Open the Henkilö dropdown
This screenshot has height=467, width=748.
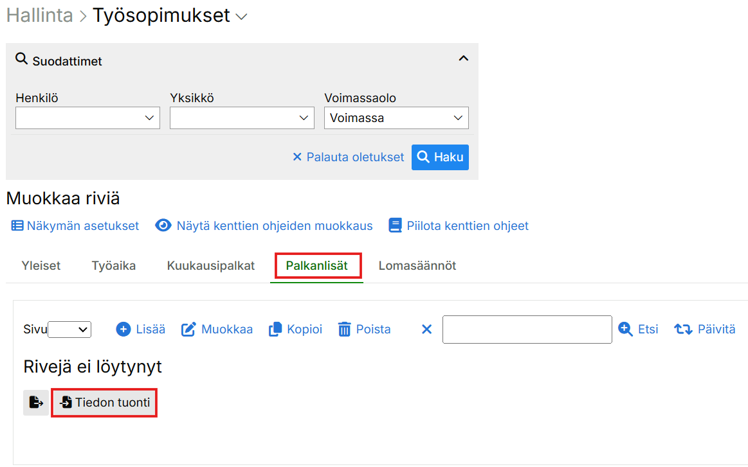coord(87,118)
